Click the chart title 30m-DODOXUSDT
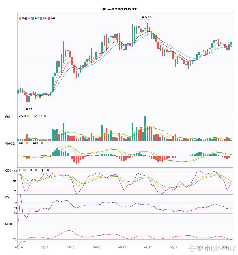238x255 pixels. click(119, 9)
